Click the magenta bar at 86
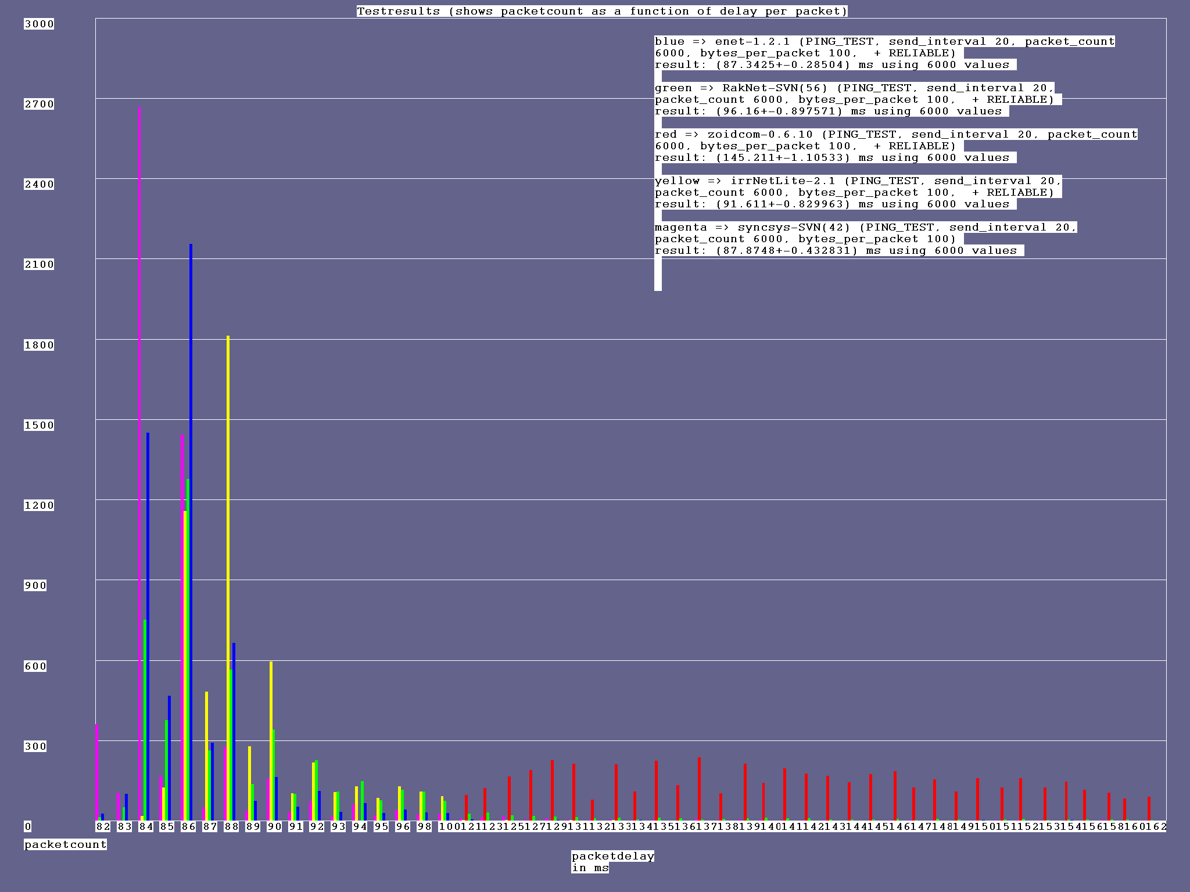The width and height of the screenshot is (1190, 892). pyautogui.click(x=182, y=627)
